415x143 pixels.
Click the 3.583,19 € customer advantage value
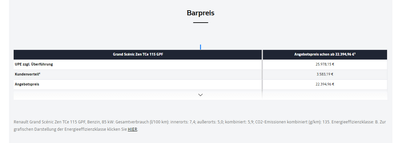tap(325, 74)
